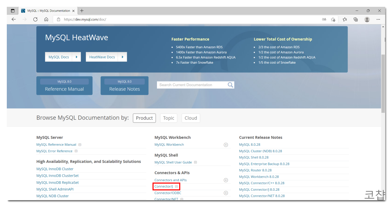Open the translate page icon

[324, 19]
